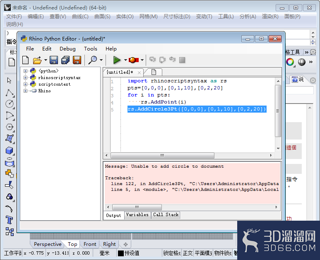Image resolution: width=320 pixels, height=260 pixels.
Task: Toggle the 正交 ortho status bar option
Action: pos(188,253)
